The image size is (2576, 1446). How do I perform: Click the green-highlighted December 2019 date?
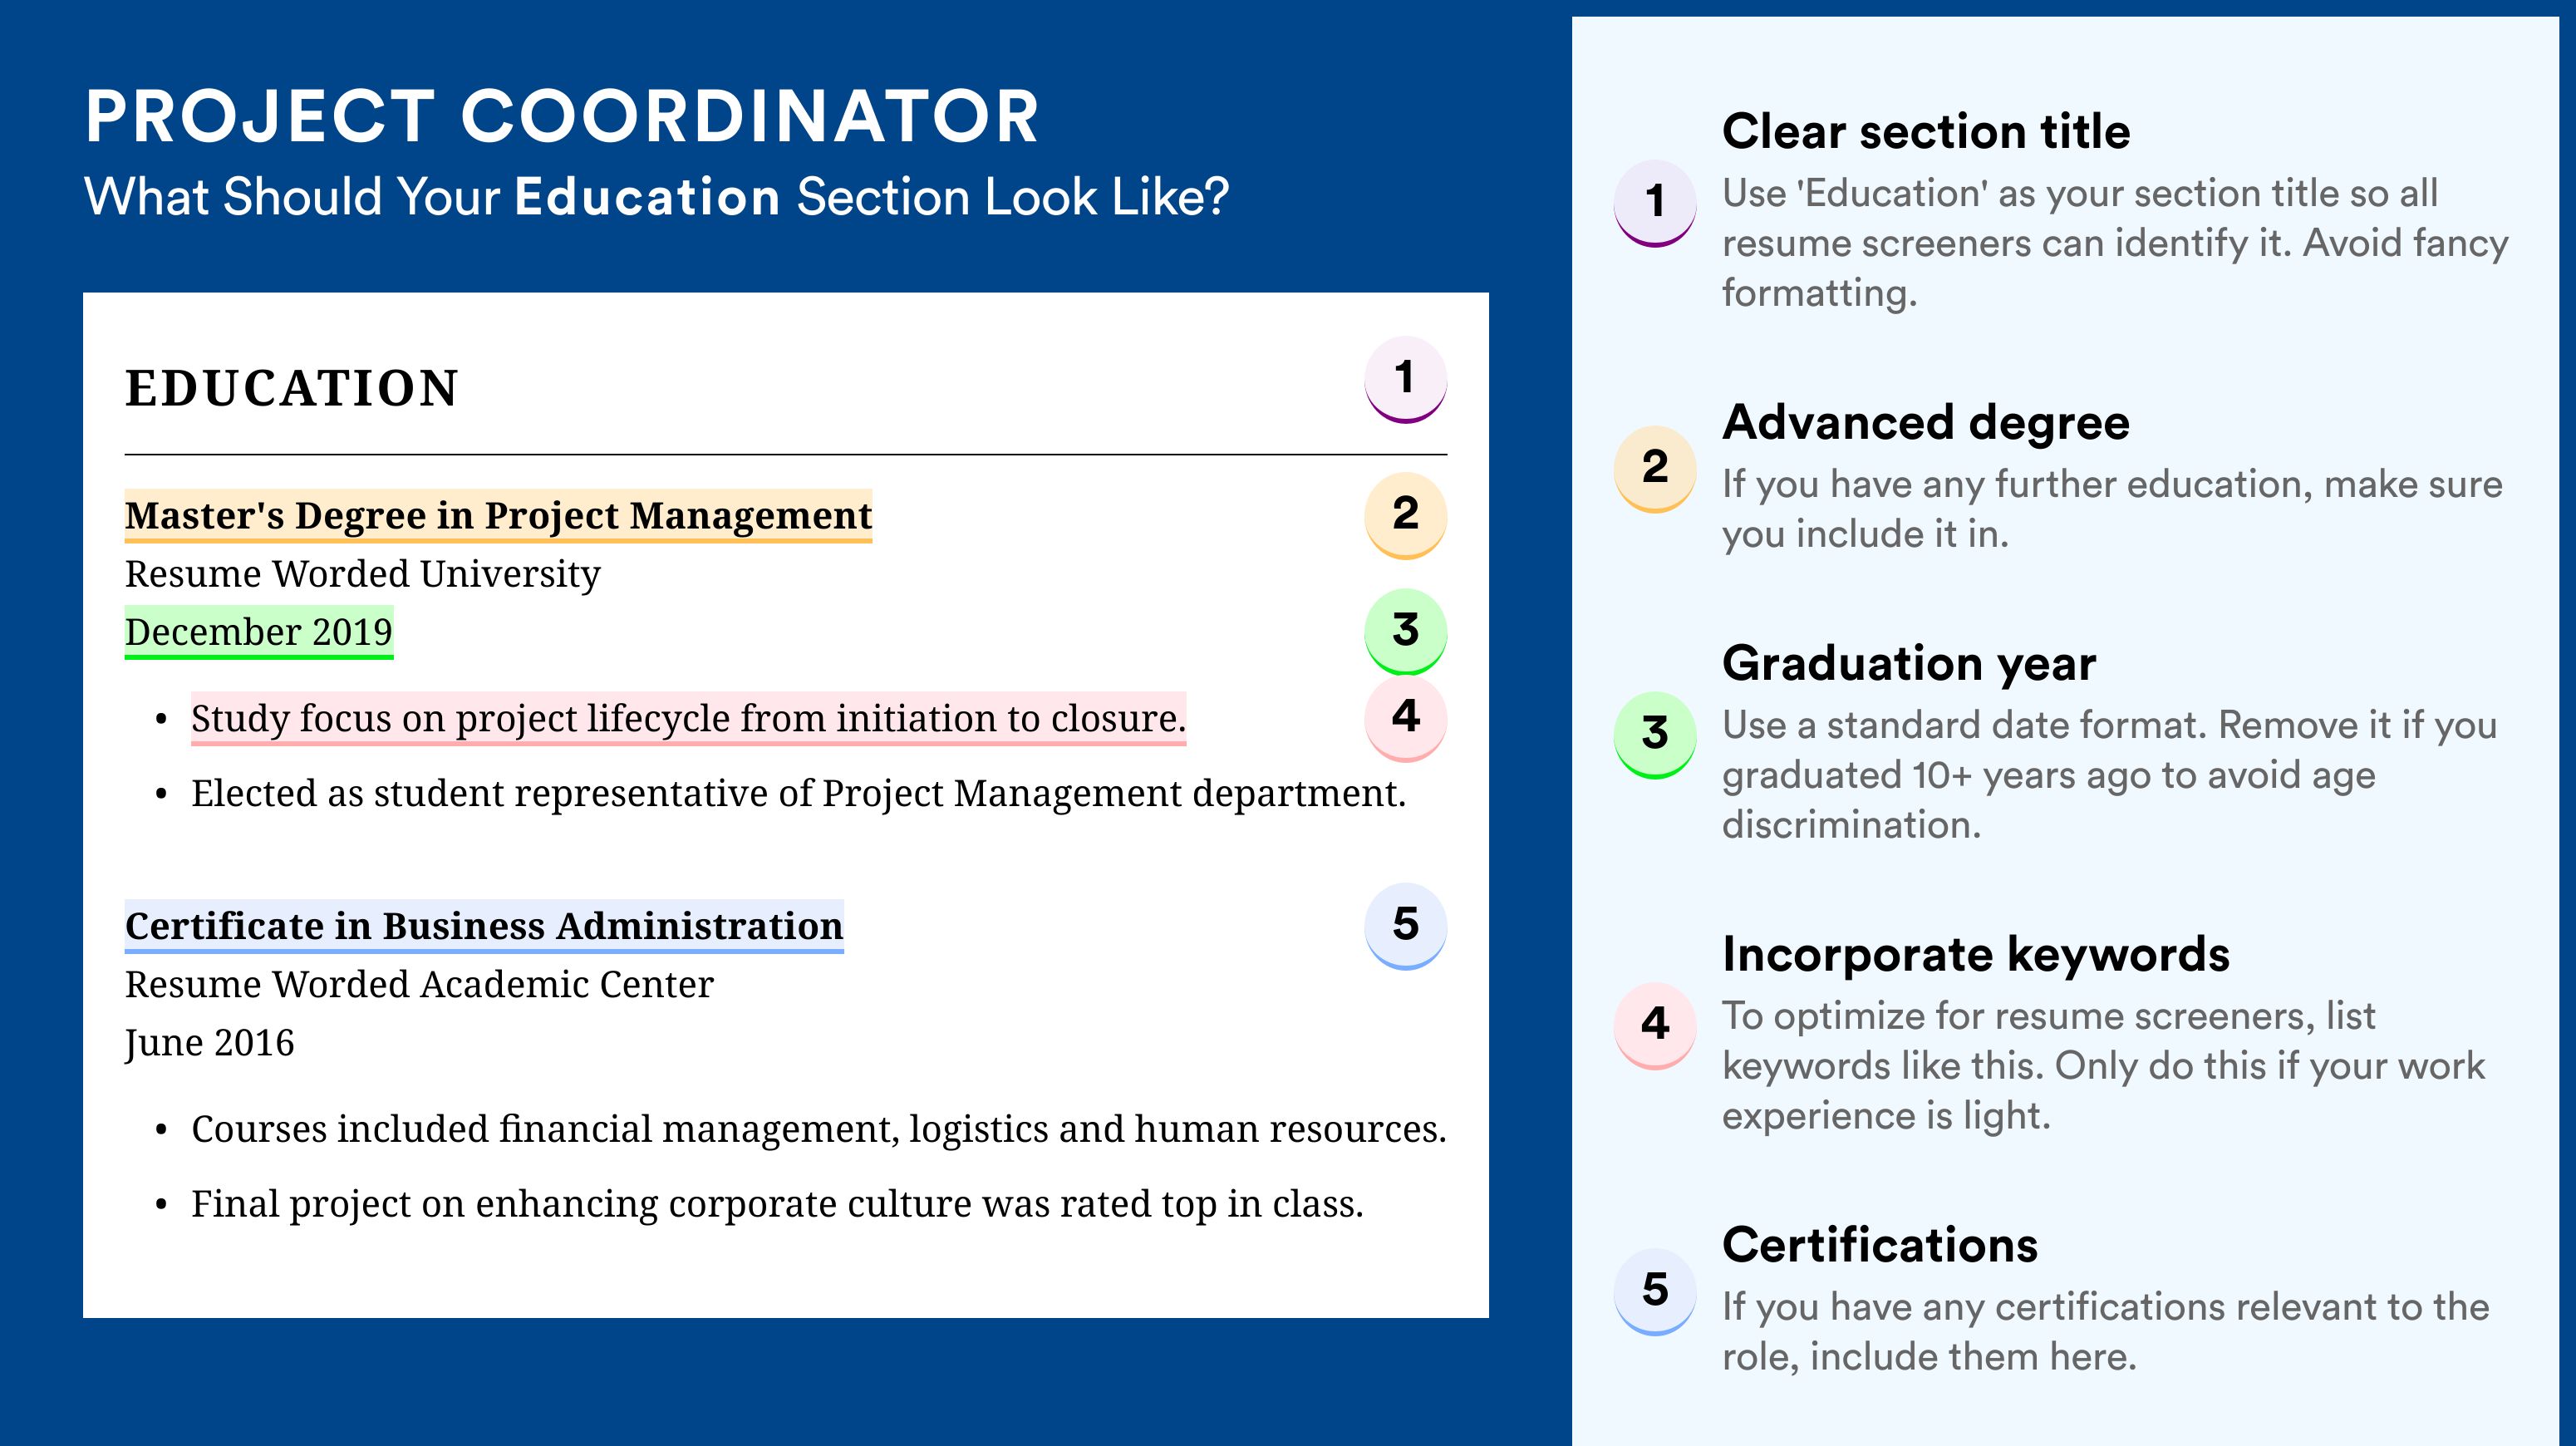259,632
